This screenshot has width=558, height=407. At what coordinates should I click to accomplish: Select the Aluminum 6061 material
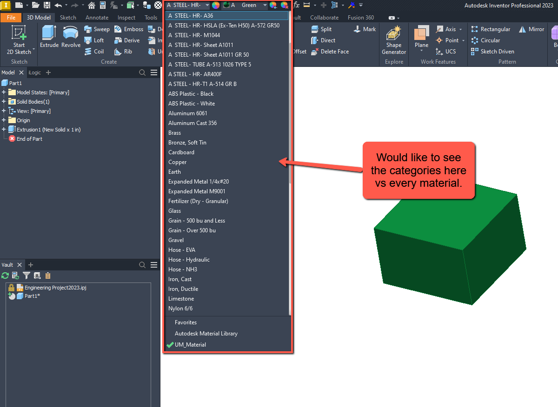coord(188,113)
